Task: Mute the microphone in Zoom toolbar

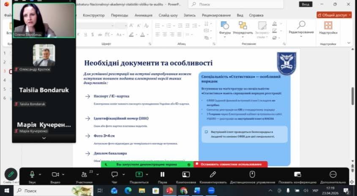Action: (x=32, y=174)
